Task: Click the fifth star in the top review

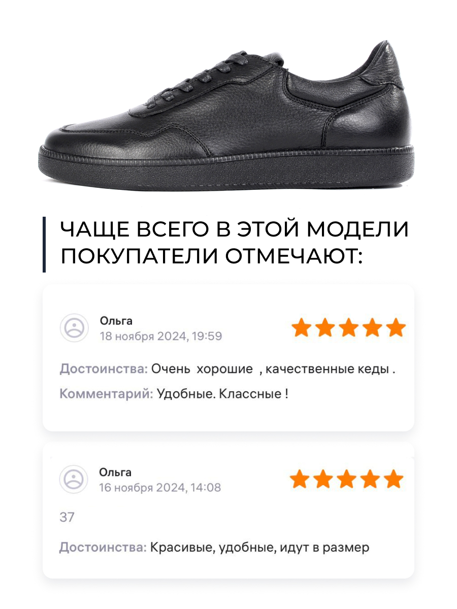Action: 397,328
